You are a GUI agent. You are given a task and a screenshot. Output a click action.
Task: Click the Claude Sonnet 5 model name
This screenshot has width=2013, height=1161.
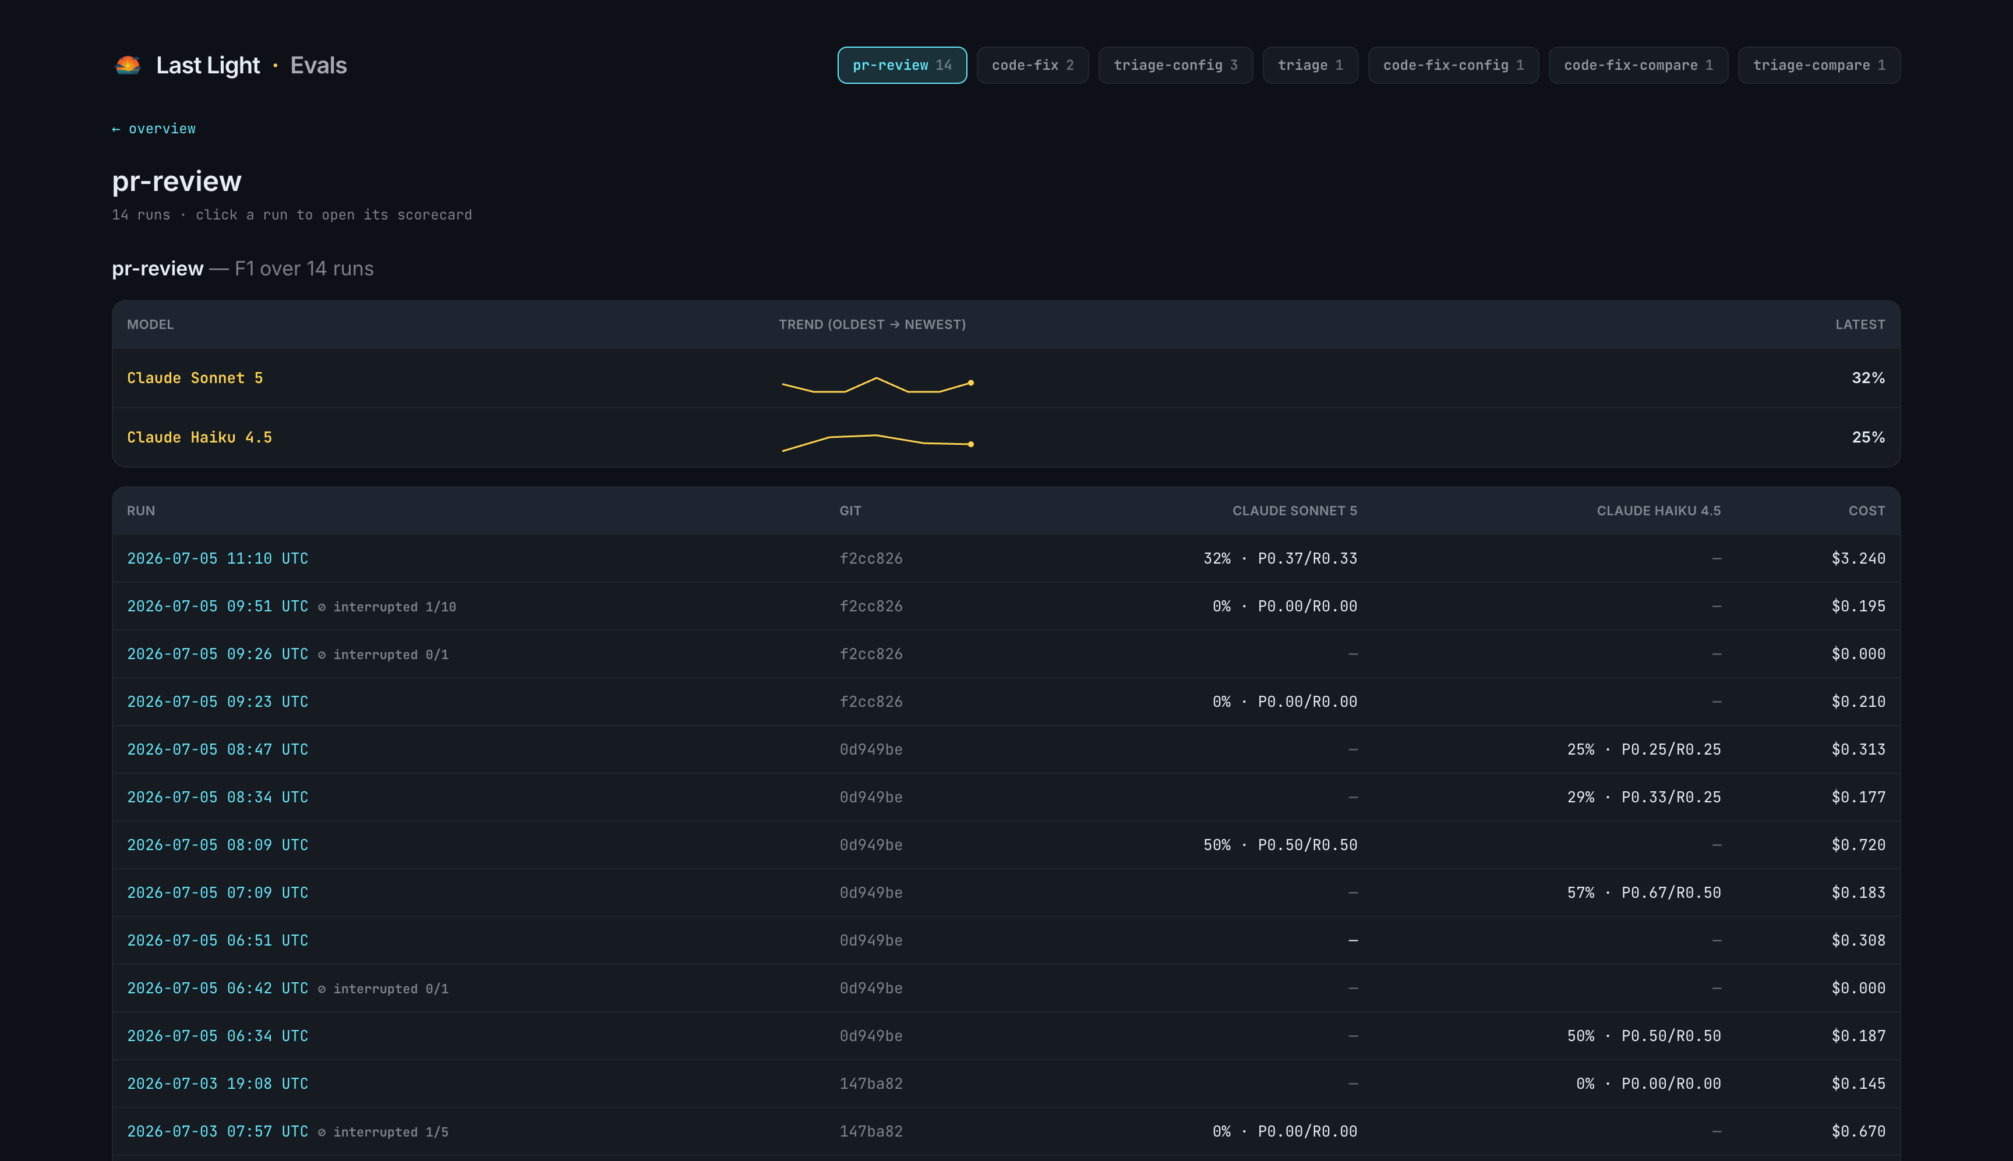(x=195, y=378)
